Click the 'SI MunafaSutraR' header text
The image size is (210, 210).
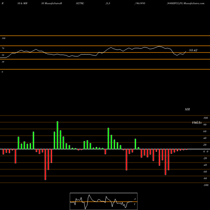(x=52, y=3)
